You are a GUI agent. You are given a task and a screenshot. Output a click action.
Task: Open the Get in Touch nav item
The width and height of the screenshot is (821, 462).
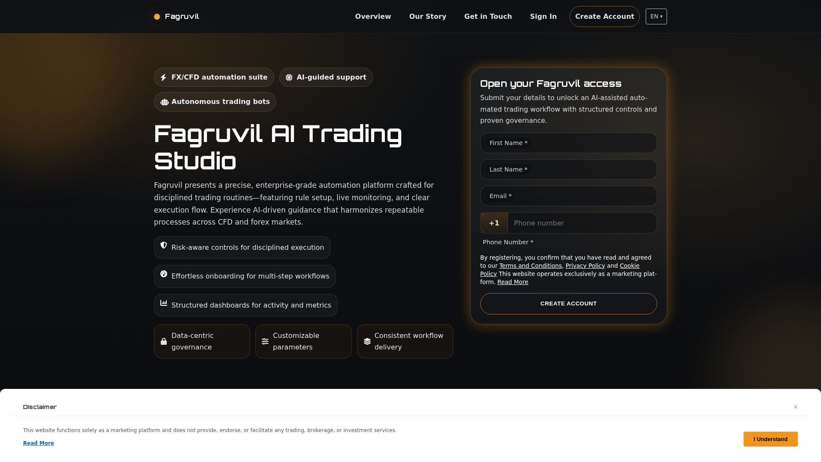[x=488, y=17]
